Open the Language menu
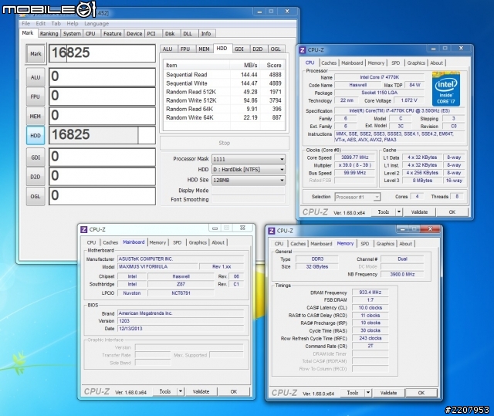 96,23
